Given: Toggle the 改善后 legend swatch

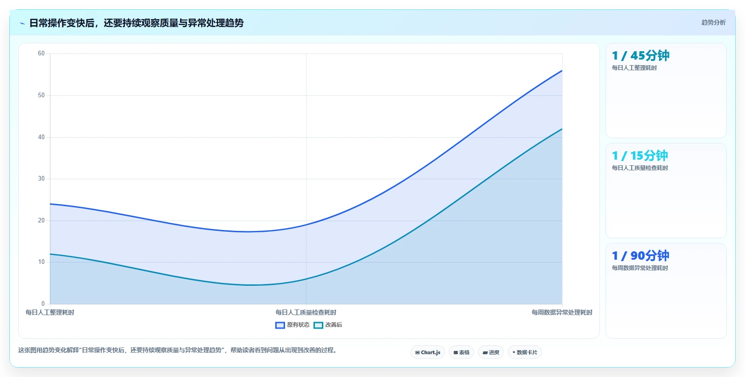Looking at the screenshot, I should [x=318, y=325].
